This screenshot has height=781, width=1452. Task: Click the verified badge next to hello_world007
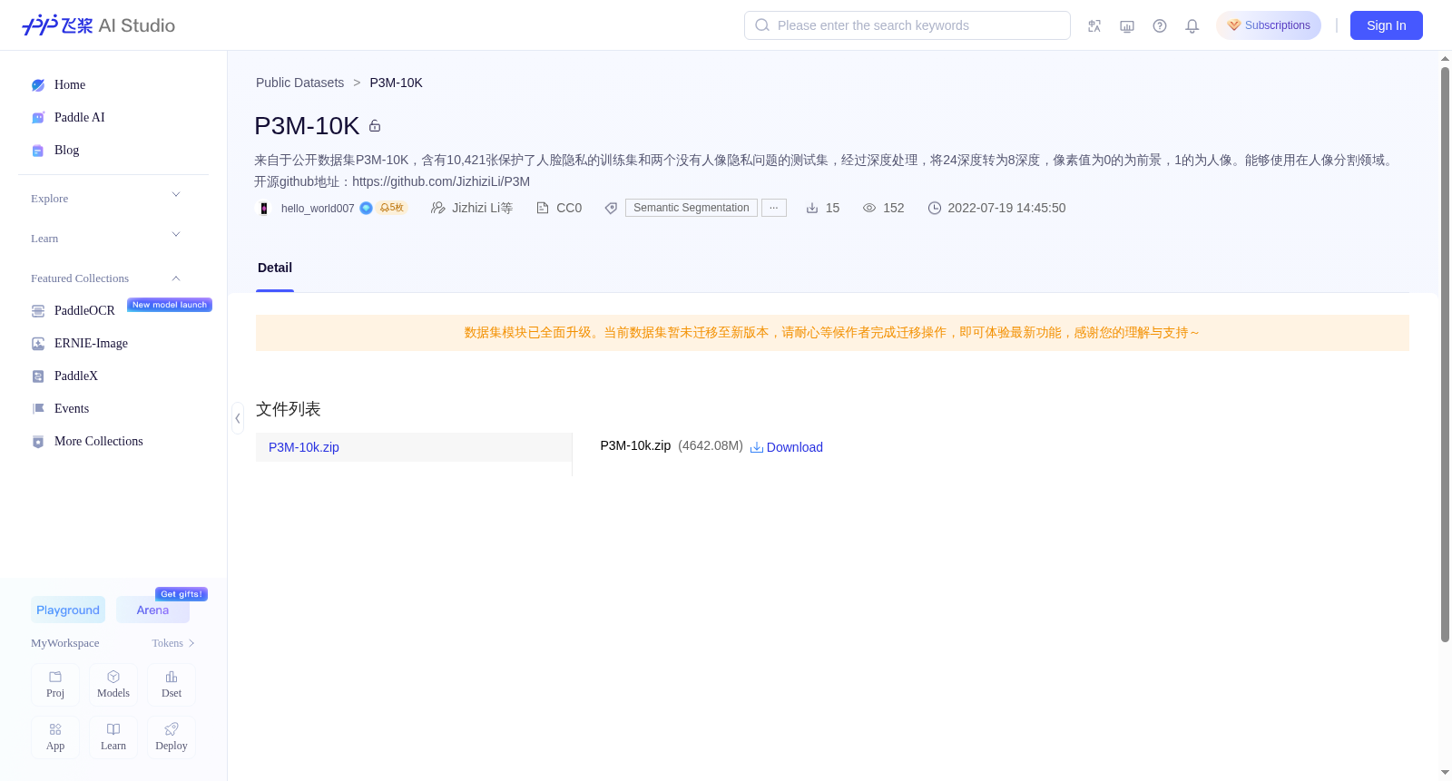click(x=367, y=208)
